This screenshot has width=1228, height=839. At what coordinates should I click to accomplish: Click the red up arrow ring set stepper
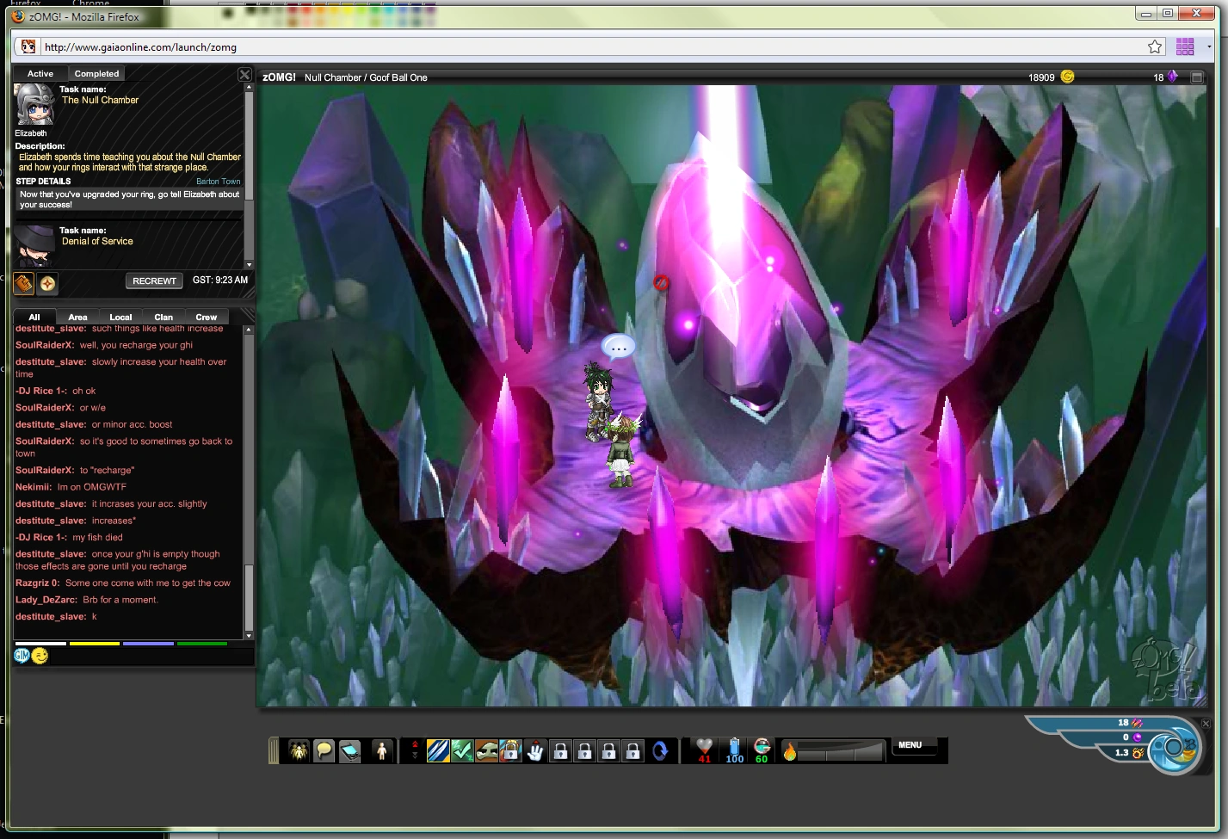(x=415, y=744)
